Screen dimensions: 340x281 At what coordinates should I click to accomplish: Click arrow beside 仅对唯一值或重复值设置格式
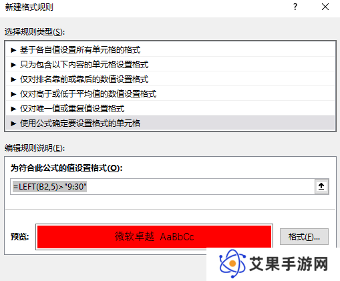pyautogui.click(x=13, y=109)
